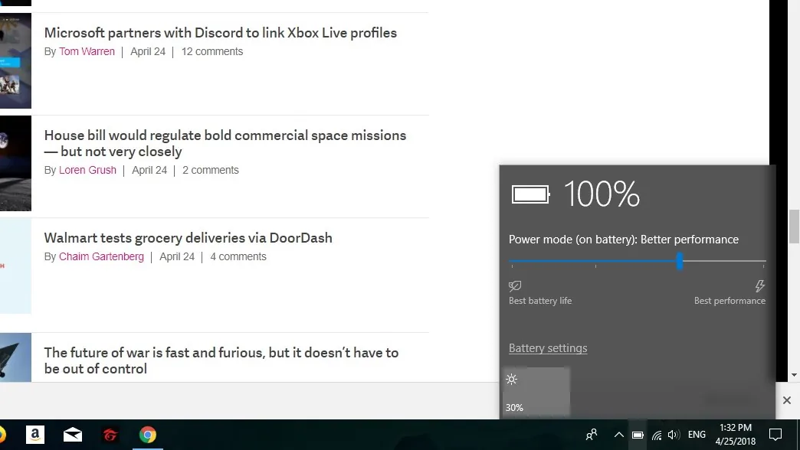Click the Best performance label
This screenshot has width=800, height=450.
pos(730,301)
